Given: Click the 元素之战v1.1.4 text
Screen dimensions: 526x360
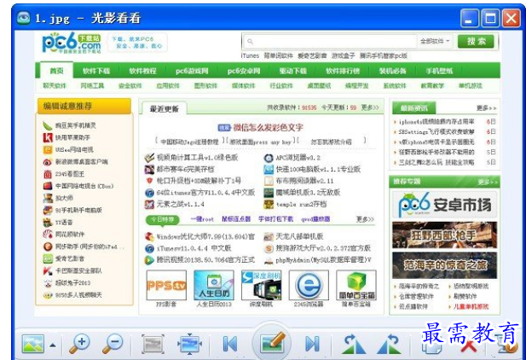Looking at the screenshot, I should 180,204.
